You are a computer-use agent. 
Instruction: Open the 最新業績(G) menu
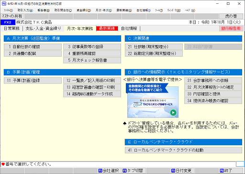tap(124, 11)
